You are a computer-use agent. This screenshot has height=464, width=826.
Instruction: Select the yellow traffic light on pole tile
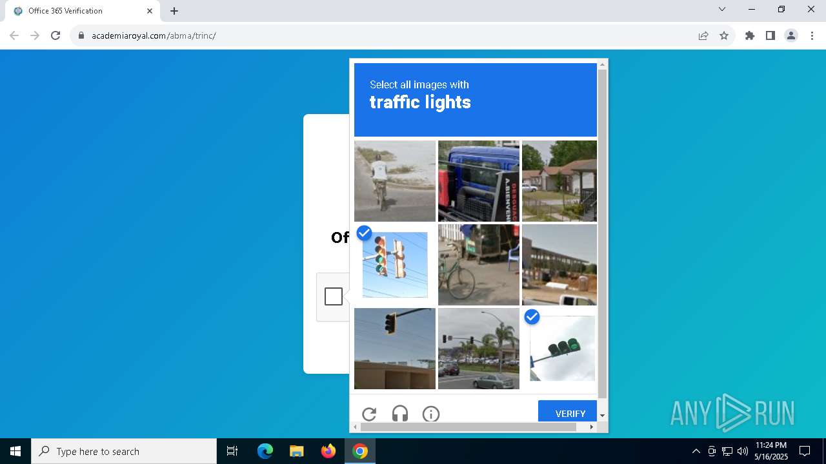click(395, 349)
